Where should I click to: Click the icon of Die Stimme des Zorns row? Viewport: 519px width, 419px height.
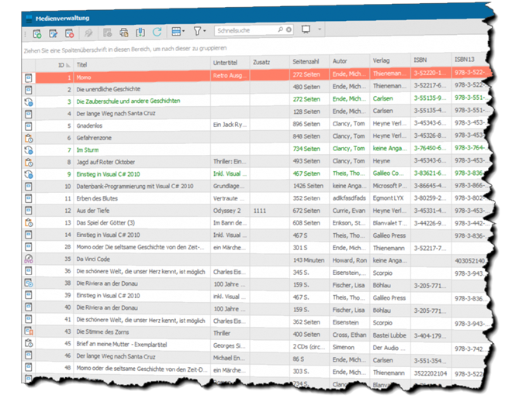29,331
